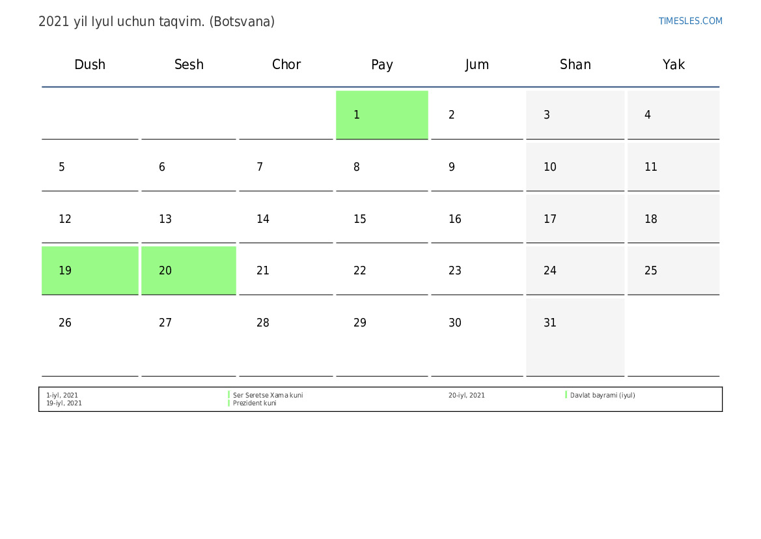The height and width of the screenshot is (539, 761).
Task: Select date 12 in the Dush column
Action: tap(65, 219)
